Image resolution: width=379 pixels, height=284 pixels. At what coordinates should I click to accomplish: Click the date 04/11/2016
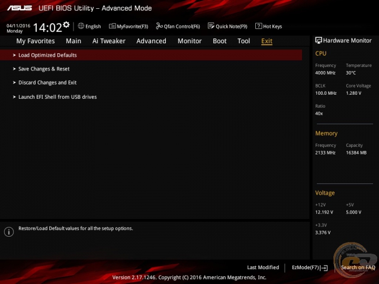[18, 25]
